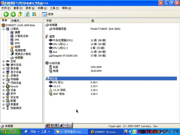The height and width of the screenshot is (135, 180).
Task: Click the moon icon in IME bar
Action: pos(61,125)
